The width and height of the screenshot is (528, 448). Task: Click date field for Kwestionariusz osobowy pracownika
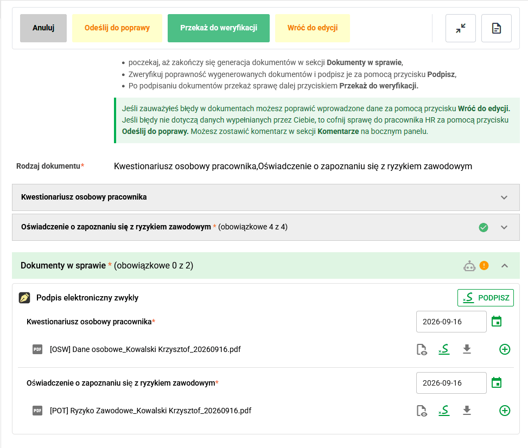click(x=451, y=322)
